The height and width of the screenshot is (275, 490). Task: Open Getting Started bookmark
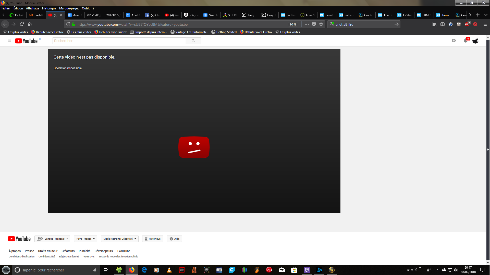tap(224, 32)
